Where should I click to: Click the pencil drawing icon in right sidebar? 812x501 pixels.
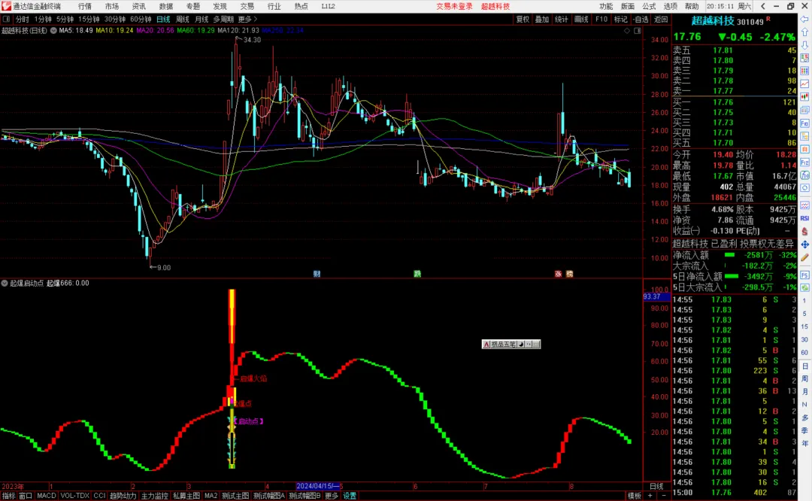(804, 257)
